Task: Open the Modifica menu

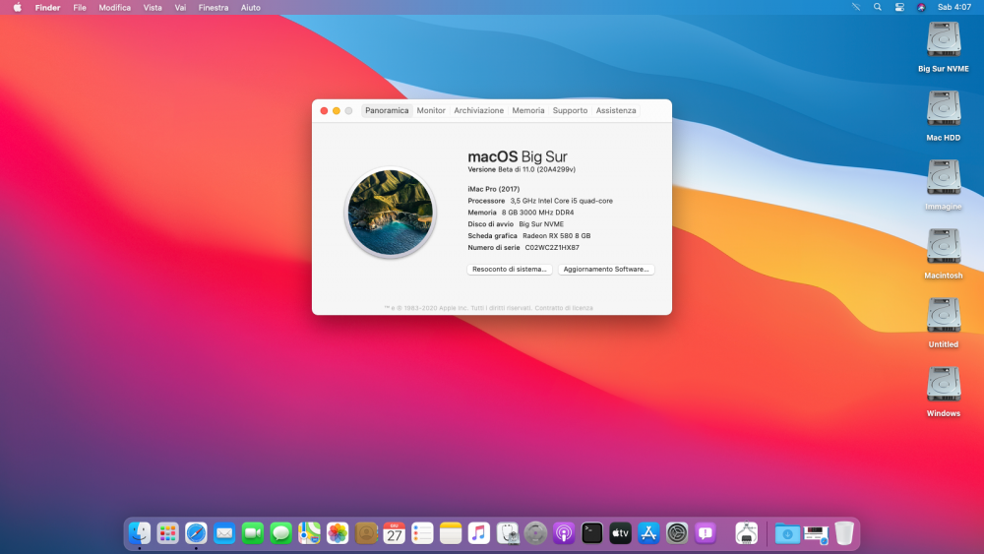Action: coord(115,8)
